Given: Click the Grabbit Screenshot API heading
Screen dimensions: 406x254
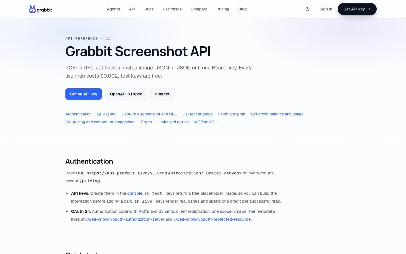Looking at the screenshot, I should coord(138,51).
